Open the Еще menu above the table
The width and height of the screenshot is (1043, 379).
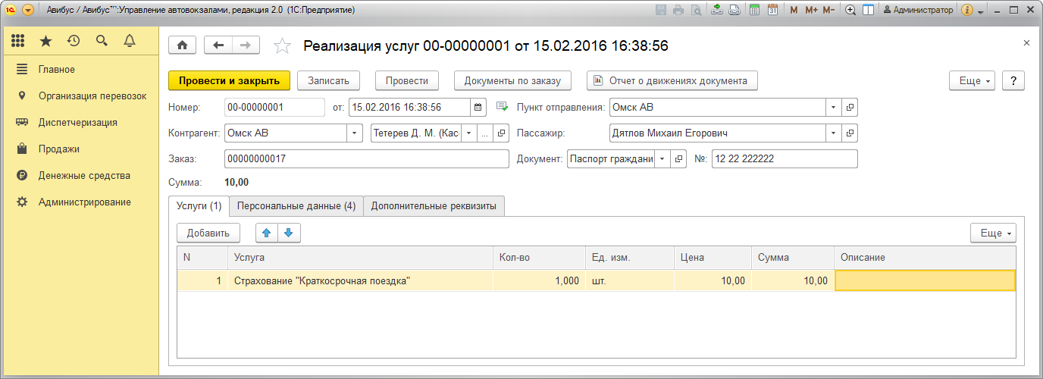tap(992, 233)
